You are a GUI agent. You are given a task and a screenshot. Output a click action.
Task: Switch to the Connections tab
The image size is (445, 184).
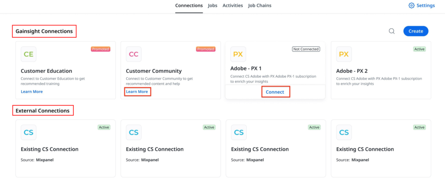tap(189, 5)
